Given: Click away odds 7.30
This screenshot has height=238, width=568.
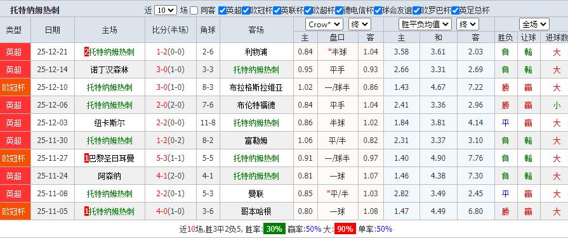Looking at the screenshot, I should coord(475,176).
